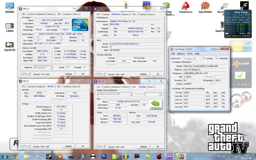Click Mainboard Model EP43-DS3L field
Image resolution: width=256 pixels, height=160 pixels.
[x=126, y=24]
